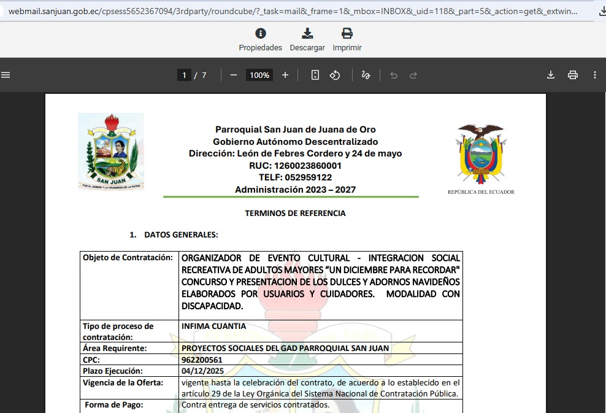606x413 pixels.
Task: Toggle the PDF sidebar hamburger menu
Action: pyautogui.click(x=6, y=75)
